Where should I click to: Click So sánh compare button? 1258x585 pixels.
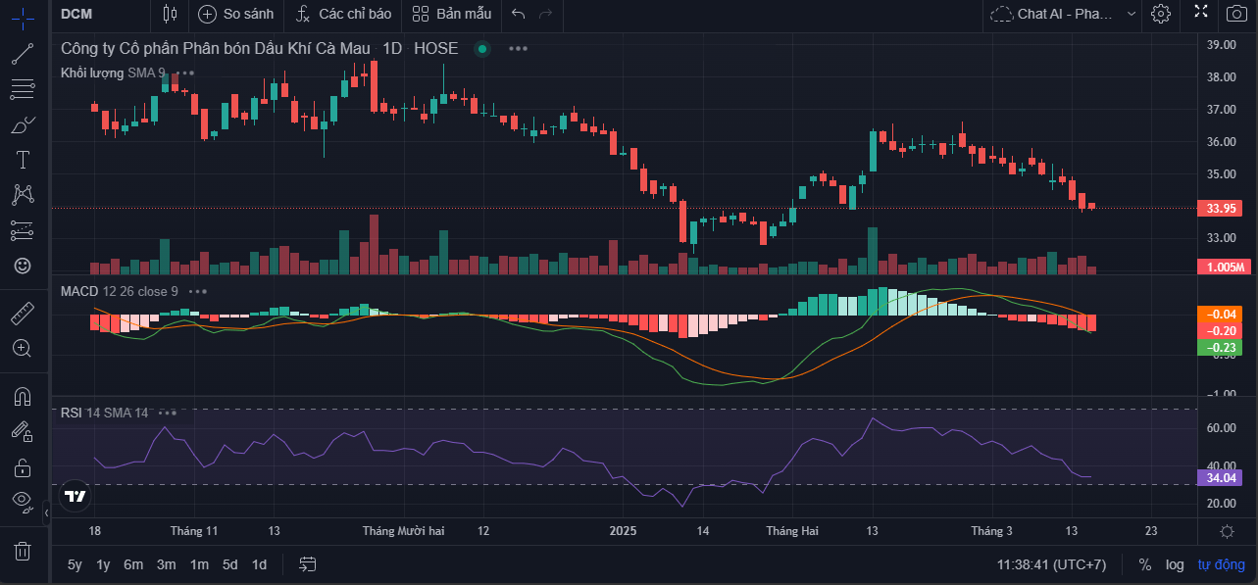235,14
